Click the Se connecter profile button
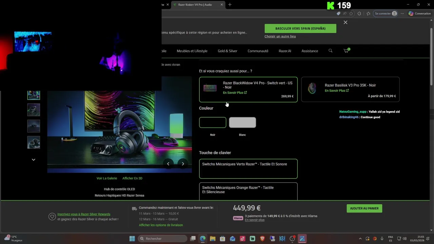434x244 pixels. point(386,14)
